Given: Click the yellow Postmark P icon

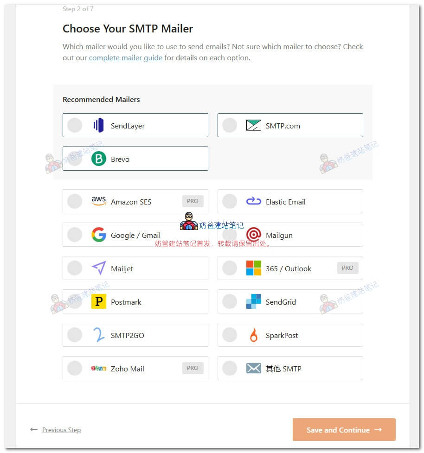Looking at the screenshot, I should [98, 301].
